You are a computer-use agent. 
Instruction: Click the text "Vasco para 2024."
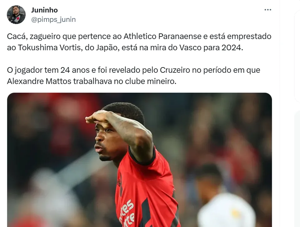click(211, 47)
